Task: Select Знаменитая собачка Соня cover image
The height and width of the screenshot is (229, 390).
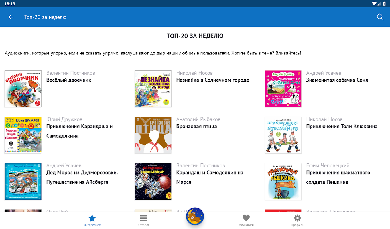Action: (283, 89)
